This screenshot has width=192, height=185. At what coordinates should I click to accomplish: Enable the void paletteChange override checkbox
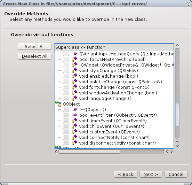(x=66, y=82)
